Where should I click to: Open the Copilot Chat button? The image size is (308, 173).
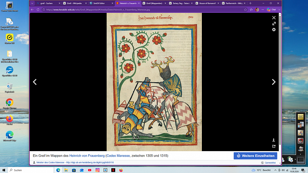[272, 9]
